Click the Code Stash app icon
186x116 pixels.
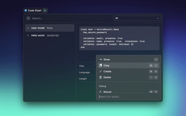pyautogui.click(x=26, y=10)
